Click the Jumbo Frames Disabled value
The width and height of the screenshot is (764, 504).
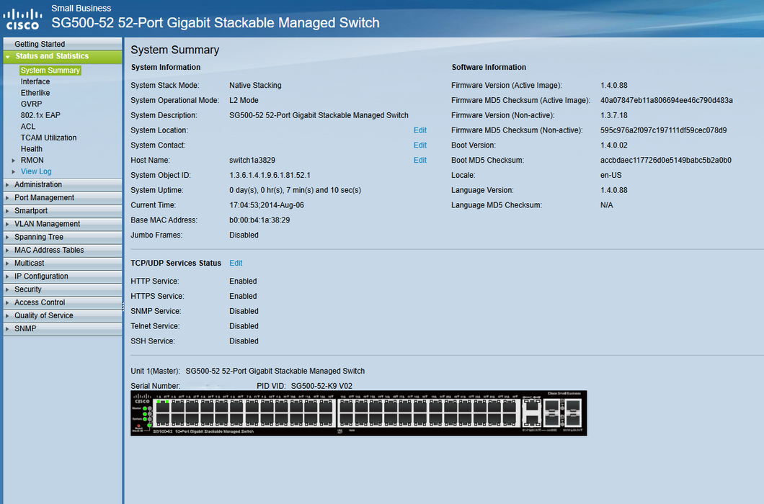(244, 235)
